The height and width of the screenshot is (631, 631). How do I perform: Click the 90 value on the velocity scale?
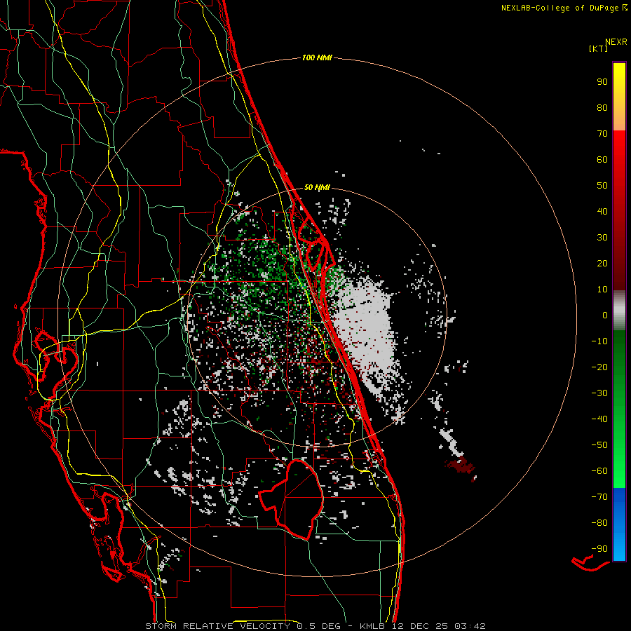pyautogui.click(x=602, y=82)
